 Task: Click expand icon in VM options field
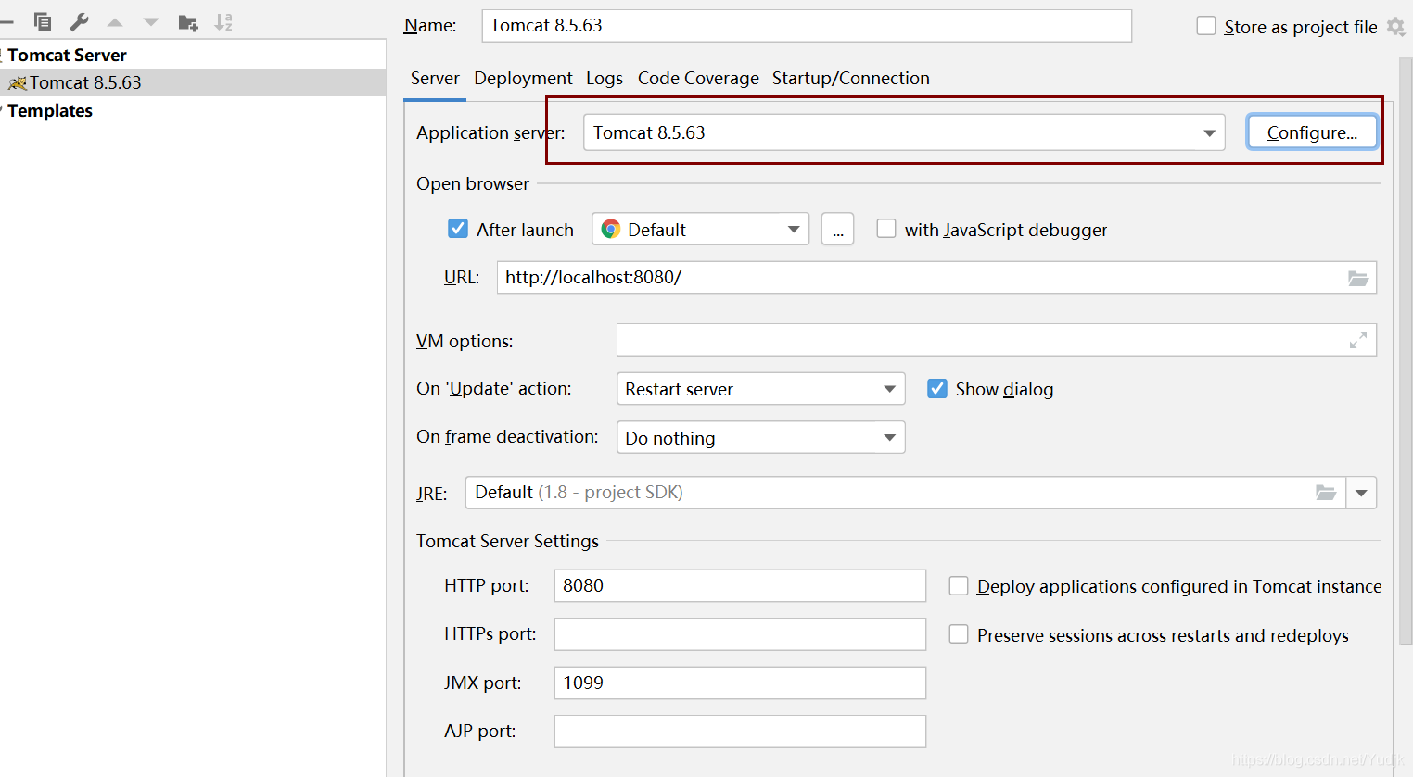(1357, 341)
